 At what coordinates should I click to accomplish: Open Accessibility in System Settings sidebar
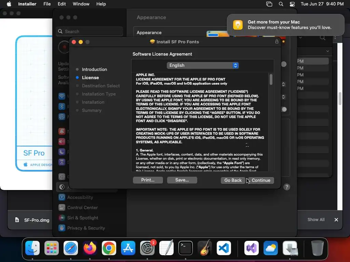80,197
